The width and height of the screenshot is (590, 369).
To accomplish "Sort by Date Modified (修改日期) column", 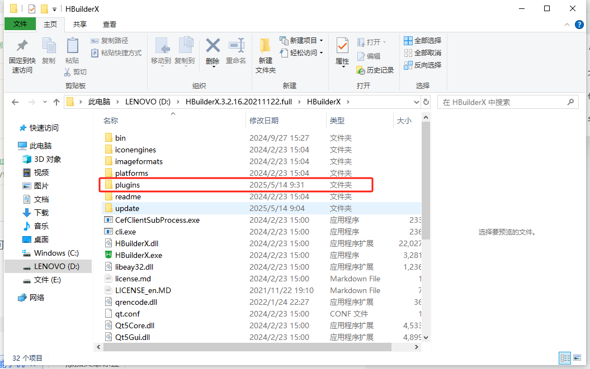I will tap(264, 121).
